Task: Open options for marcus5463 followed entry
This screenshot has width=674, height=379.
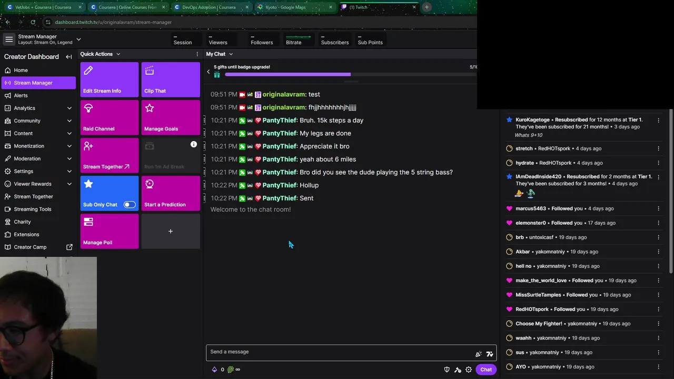Action: coord(658,208)
